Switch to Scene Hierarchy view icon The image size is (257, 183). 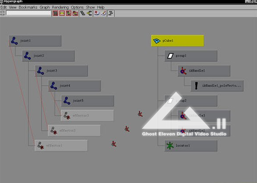coord(83,13)
